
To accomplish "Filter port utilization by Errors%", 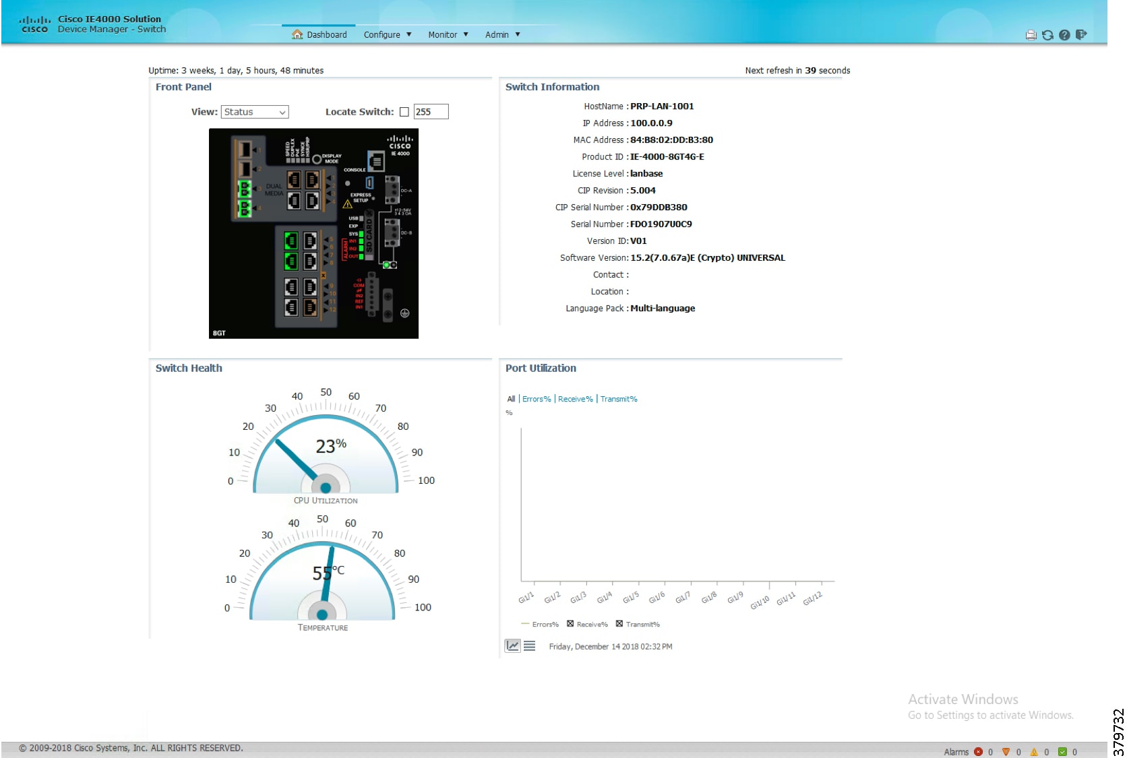I will tap(537, 399).
